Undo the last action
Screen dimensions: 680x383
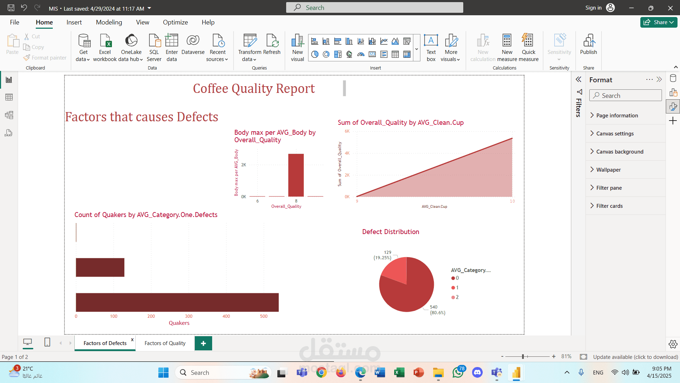coord(24,8)
